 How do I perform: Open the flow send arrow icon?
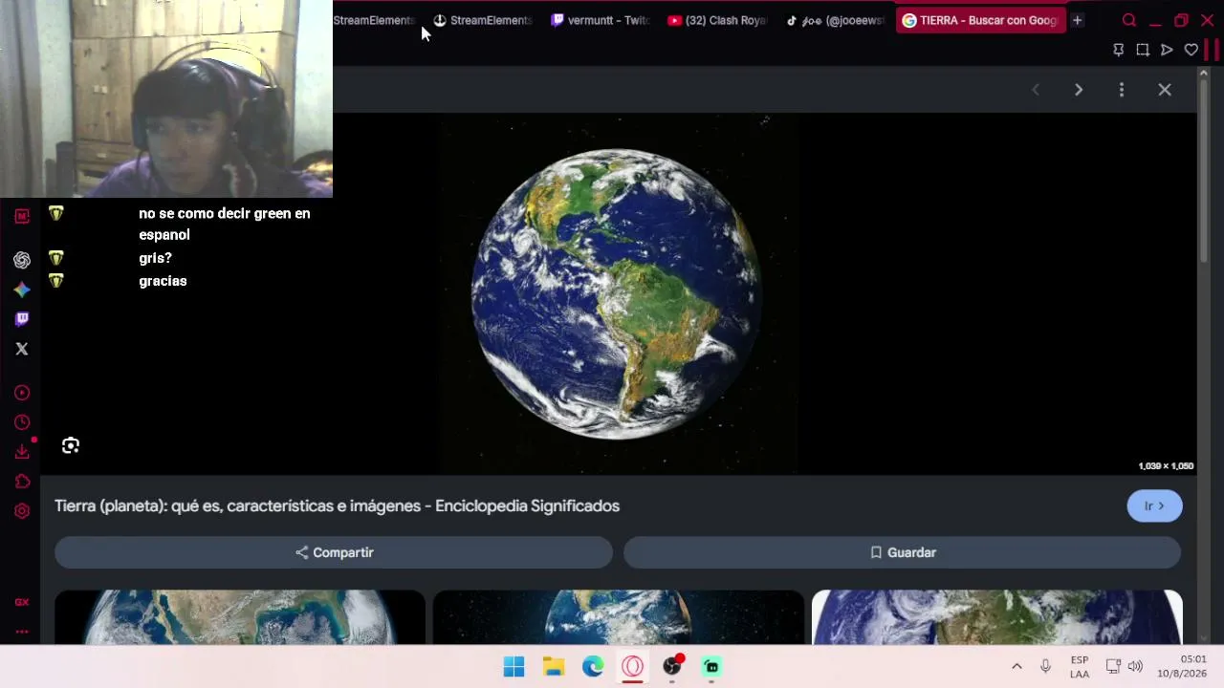pos(1167,50)
